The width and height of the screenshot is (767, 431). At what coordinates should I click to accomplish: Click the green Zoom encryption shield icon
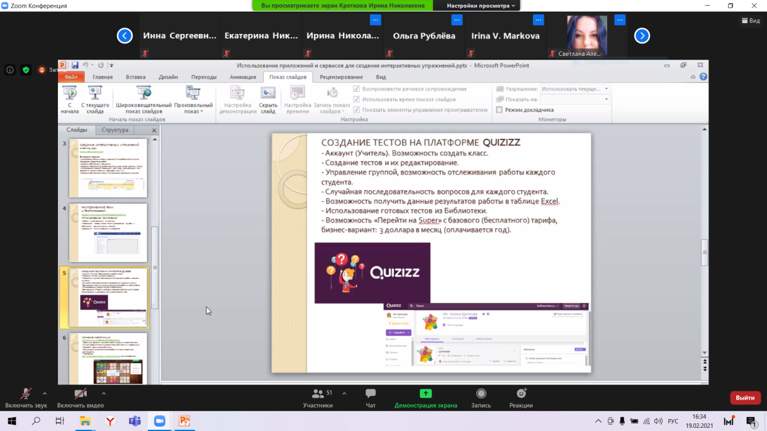[26, 70]
